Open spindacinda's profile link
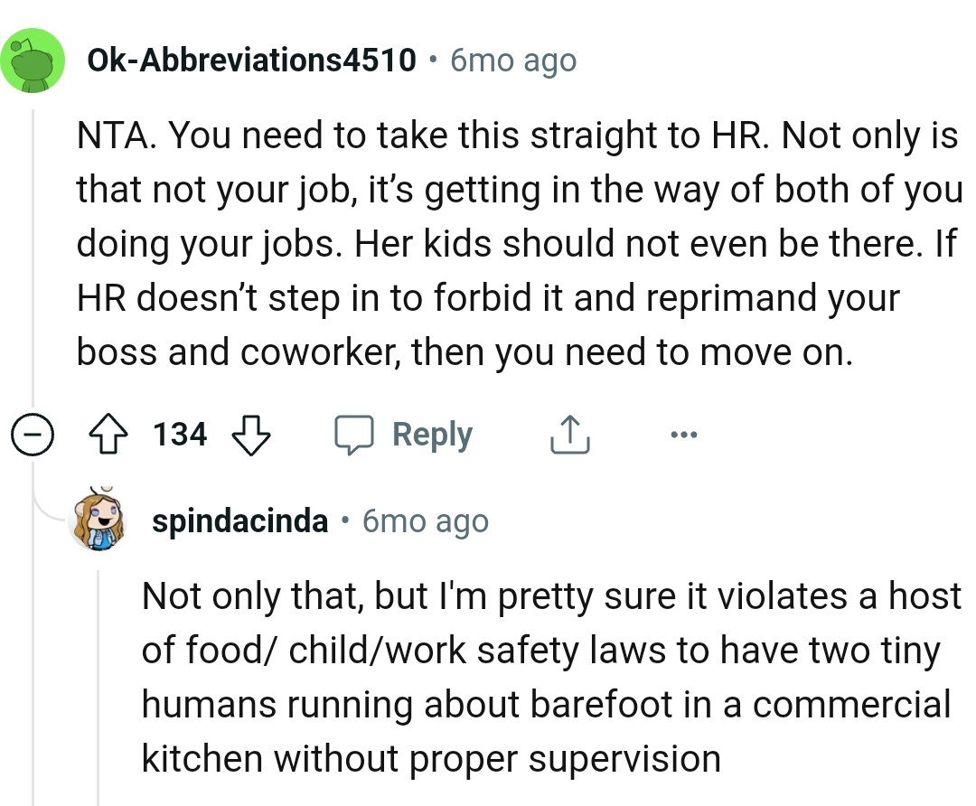This screenshot has height=806, width=976. (x=239, y=520)
